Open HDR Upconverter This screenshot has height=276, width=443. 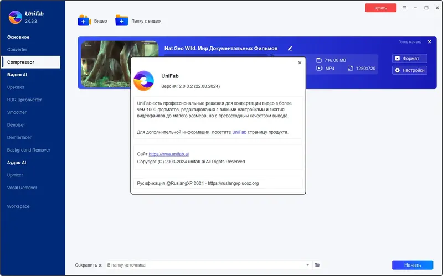pos(24,100)
